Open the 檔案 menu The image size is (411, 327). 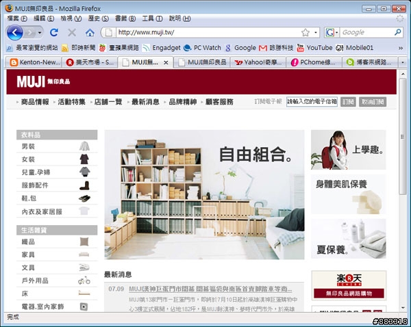(x=17, y=18)
